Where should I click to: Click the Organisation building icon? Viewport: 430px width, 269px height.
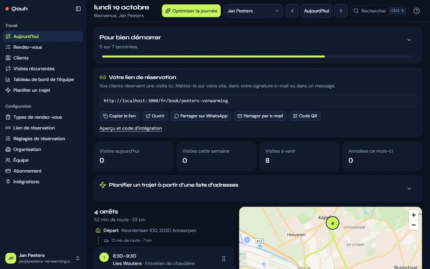8,149
